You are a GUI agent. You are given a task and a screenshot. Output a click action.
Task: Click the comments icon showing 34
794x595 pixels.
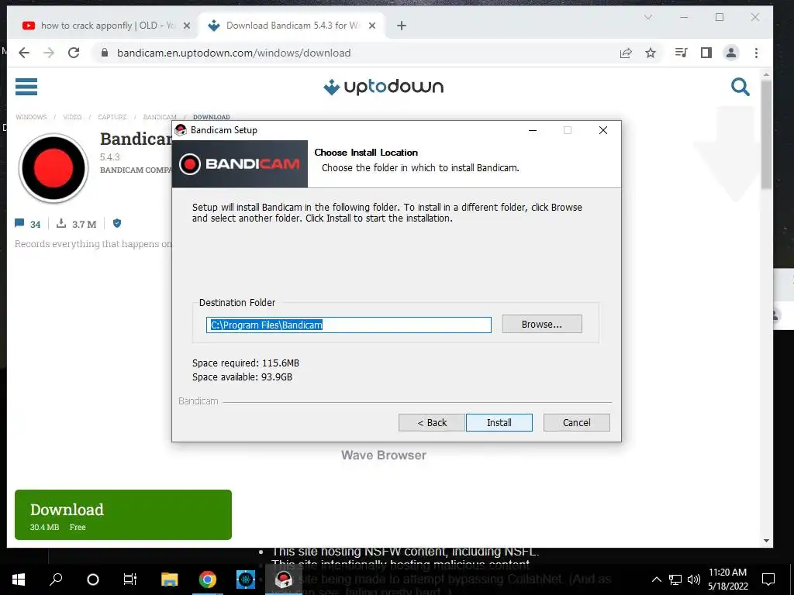[19, 223]
